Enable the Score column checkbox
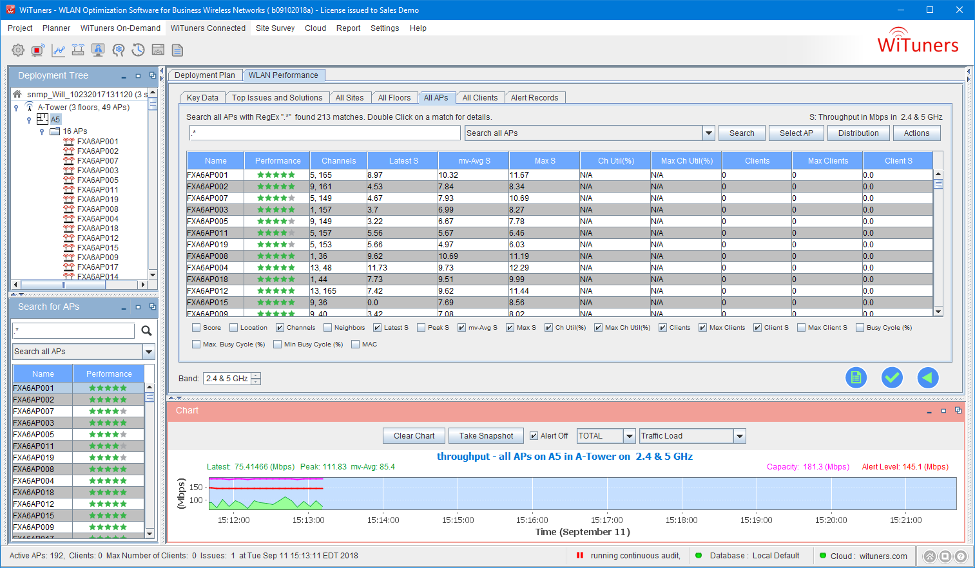This screenshot has height=568, width=975. pyautogui.click(x=197, y=328)
